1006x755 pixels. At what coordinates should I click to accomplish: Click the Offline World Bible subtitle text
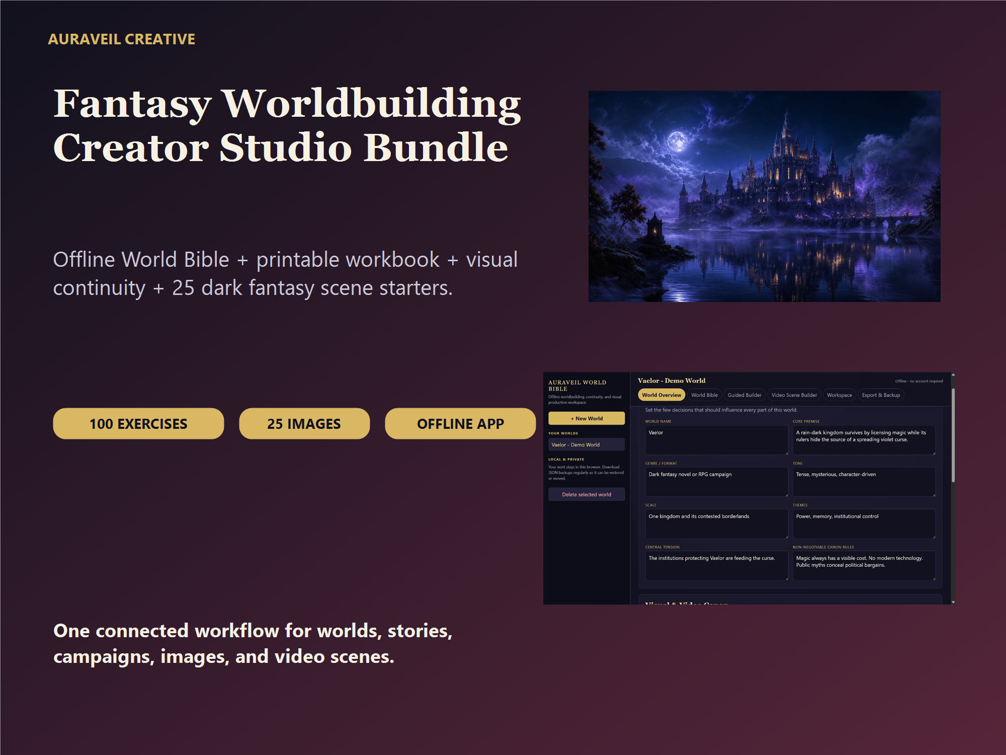click(x=285, y=274)
